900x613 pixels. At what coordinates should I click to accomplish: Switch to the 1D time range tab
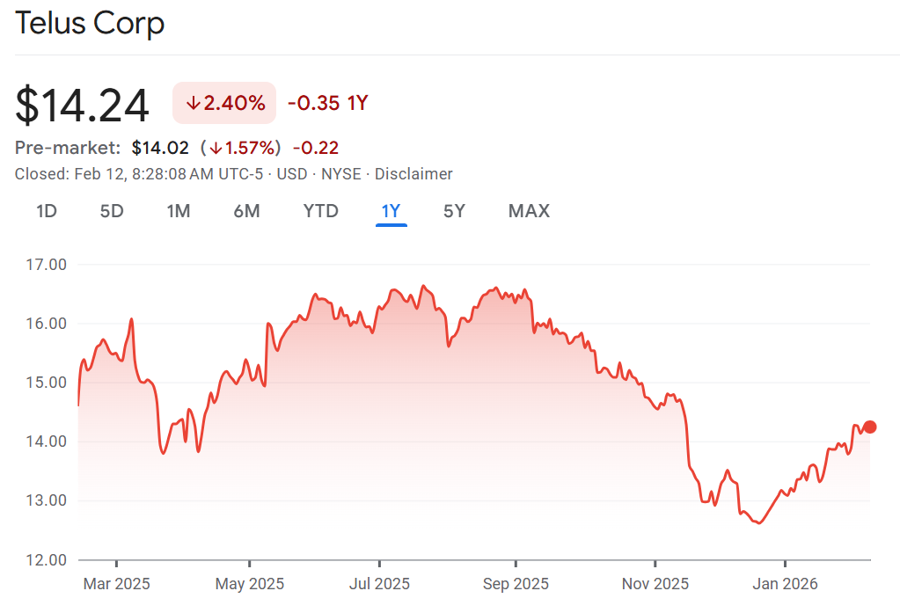(x=47, y=211)
